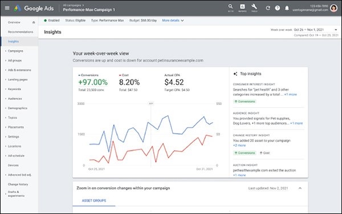Viewport: 342px width, 214px height.
Task: Click +1 more under Auction Insight
Action: pyautogui.click(x=239, y=175)
